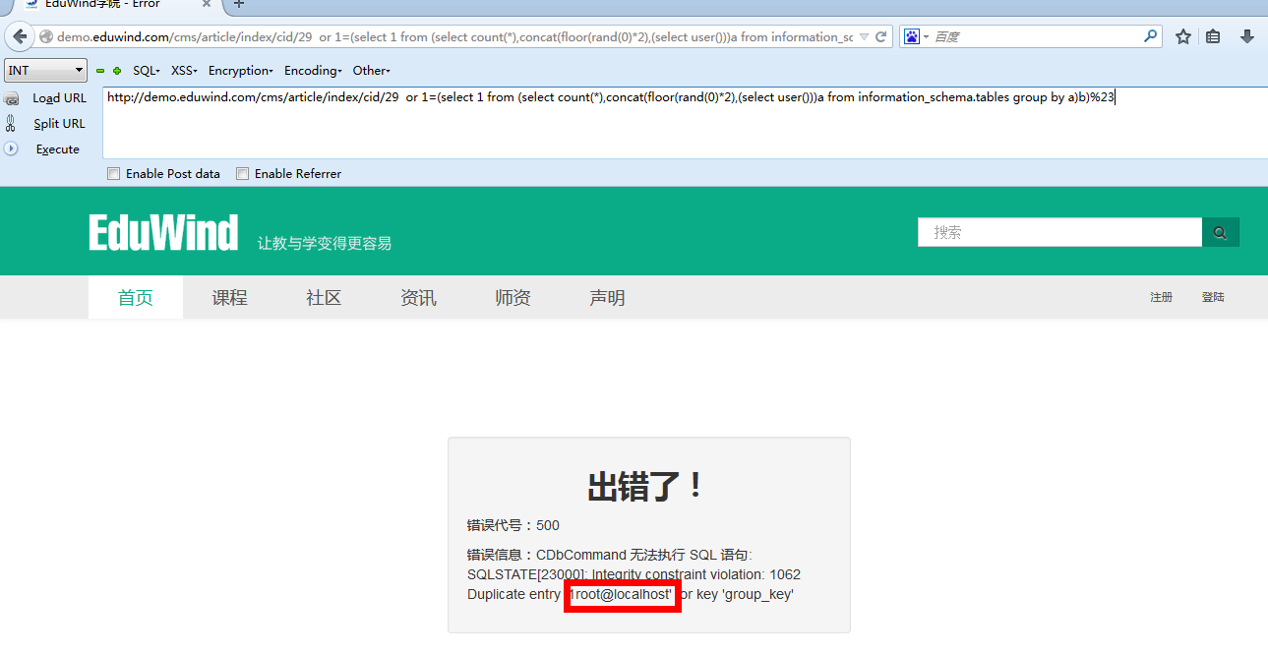Screen dimensions: 1268x655
Task: Enable the Referrer checkbox
Action: tap(243, 174)
